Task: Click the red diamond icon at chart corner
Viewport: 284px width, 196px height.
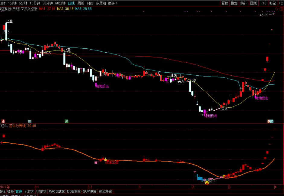Action: pyautogui.click(x=276, y=9)
